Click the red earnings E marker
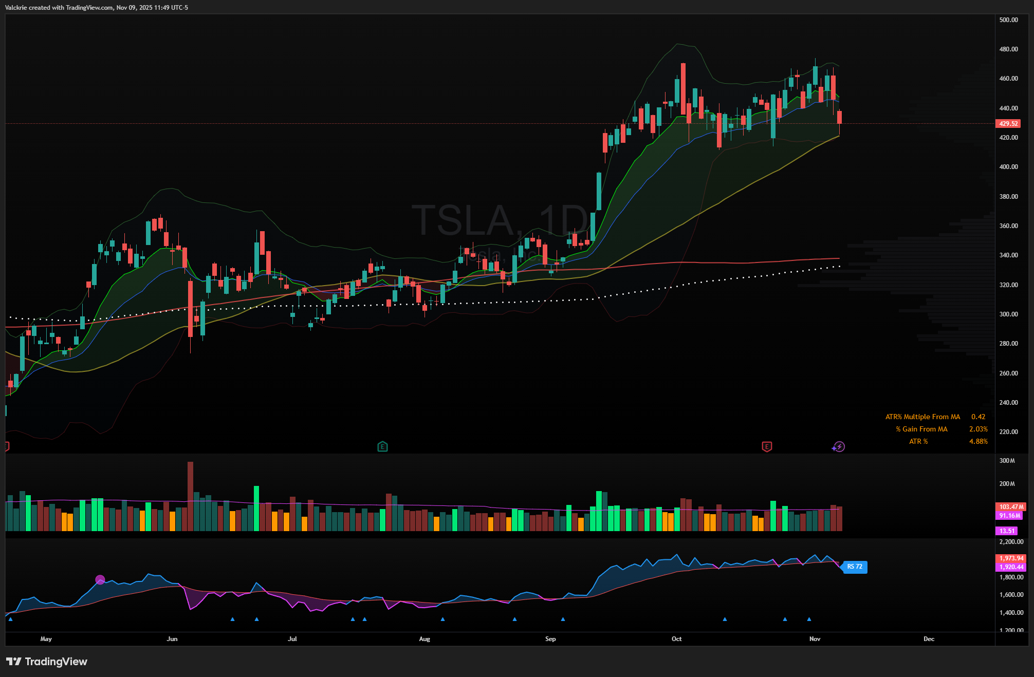The height and width of the screenshot is (677, 1034). (767, 446)
